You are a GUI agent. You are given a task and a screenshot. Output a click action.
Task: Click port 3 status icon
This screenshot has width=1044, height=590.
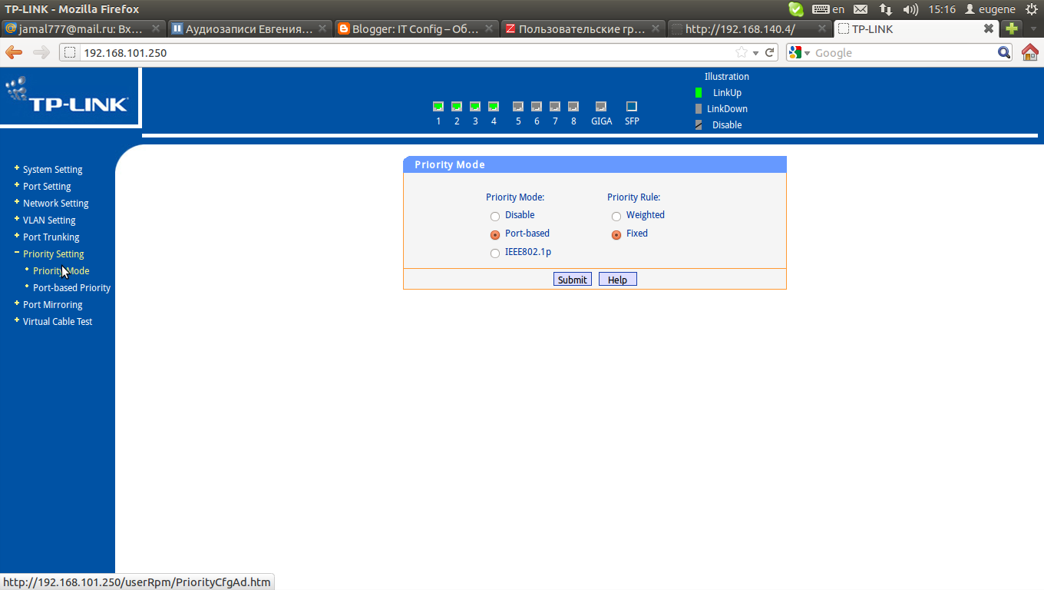[475, 107]
